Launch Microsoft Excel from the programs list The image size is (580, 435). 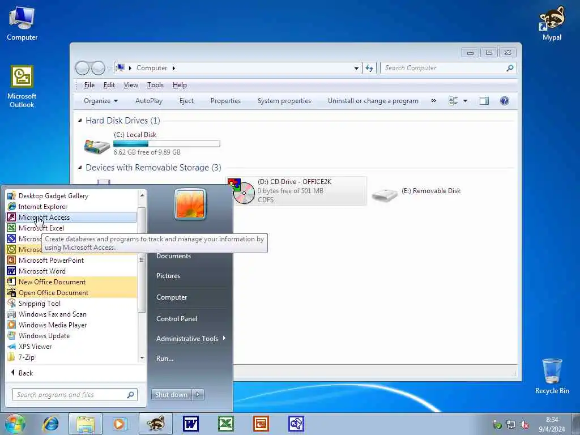coord(71,228)
